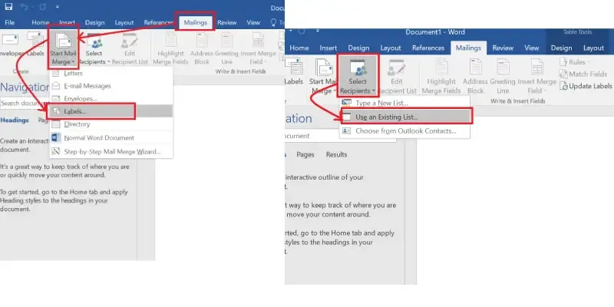614x307 pixels.
Task: Open Start Mail Merge dropdown in right screenshot
Action: (323, 76)
